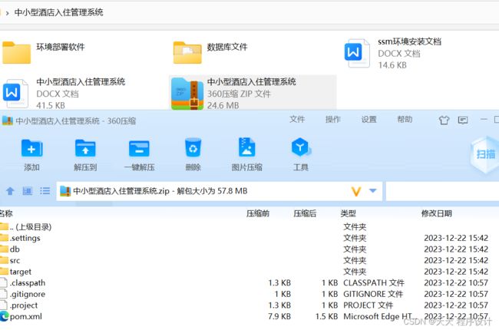
Task: Open the 操作 (Operation) menu
Action: 333,120
